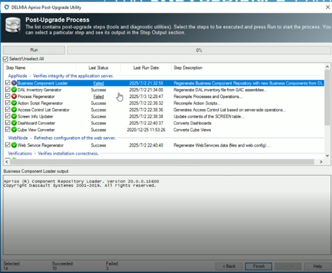Close the Post-Upgrade Utility window
This screenshot has height=273, width=332.
[328, 7]
